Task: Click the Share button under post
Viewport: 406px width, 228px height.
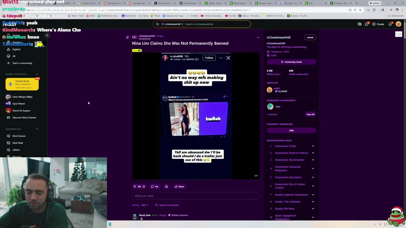Action: pyautogui.click(x=179, y=187)
